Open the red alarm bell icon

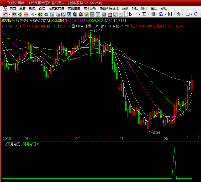(81, 14)
